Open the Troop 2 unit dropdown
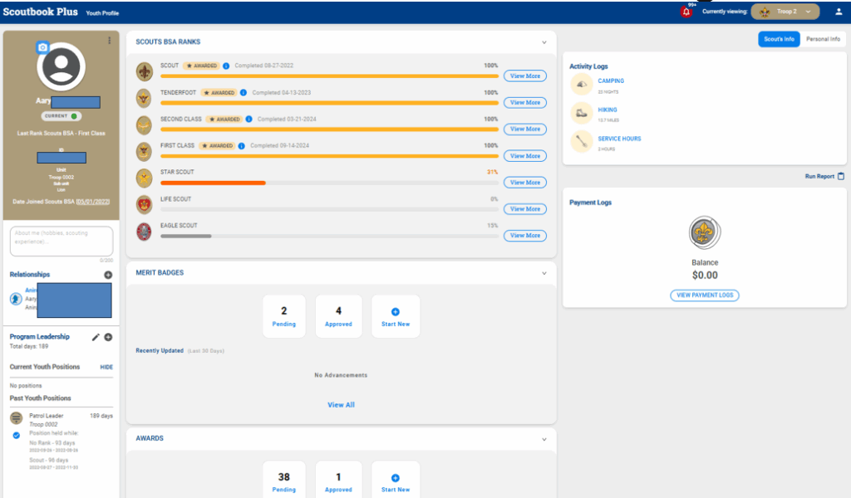The height and width of the screenshot is (498, 851). [785, 12]
